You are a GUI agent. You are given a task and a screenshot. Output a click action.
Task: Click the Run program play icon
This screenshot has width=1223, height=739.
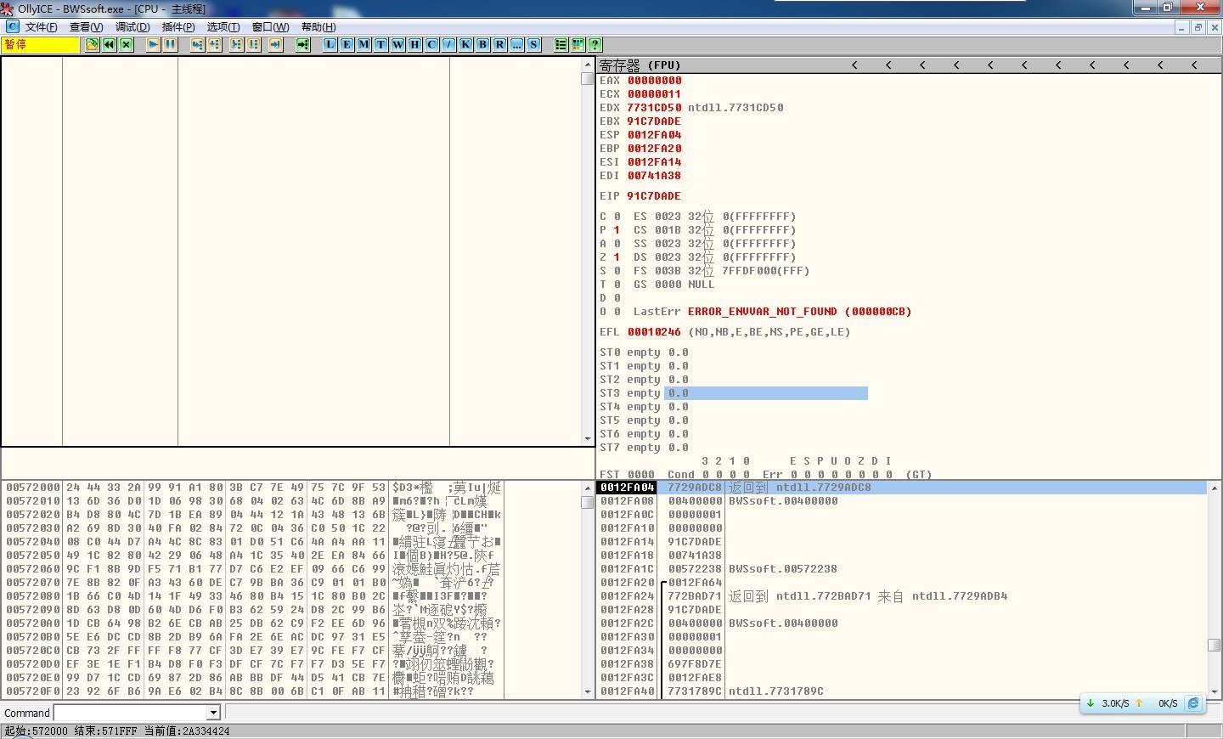click(153, 45)
